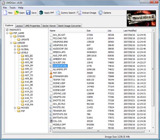Click the VLC cone icon beside MAT.BIN
This screenshot has height=140, width=160.
51,73
